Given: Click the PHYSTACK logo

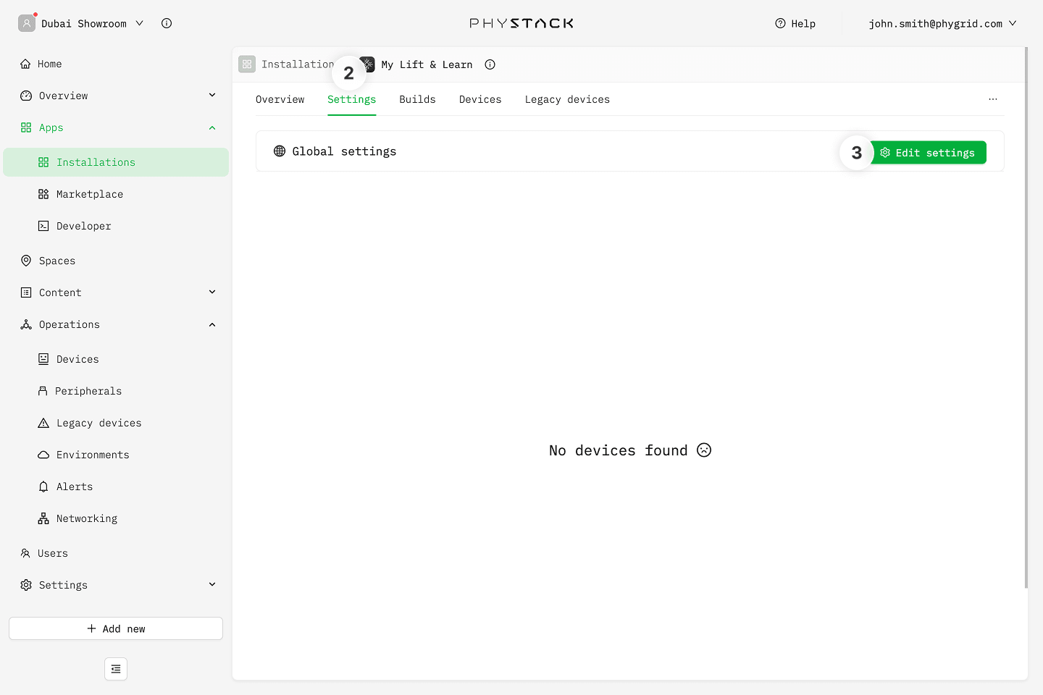Looking at the screenshot, I should (x=521, y=23).
